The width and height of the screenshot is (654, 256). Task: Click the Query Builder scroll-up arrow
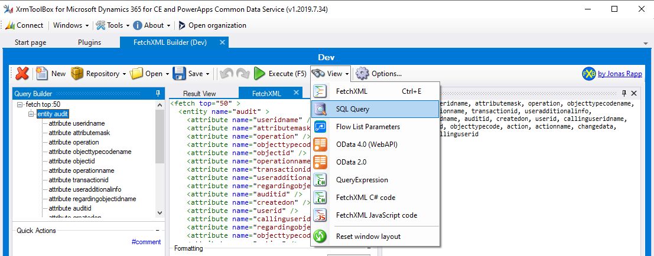click(x=160, y=104)
